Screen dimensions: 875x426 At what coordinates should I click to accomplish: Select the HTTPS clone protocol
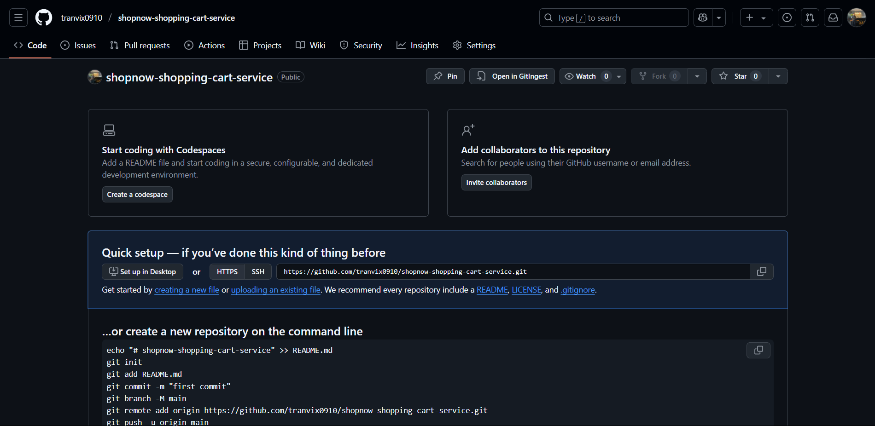(227, 271)
